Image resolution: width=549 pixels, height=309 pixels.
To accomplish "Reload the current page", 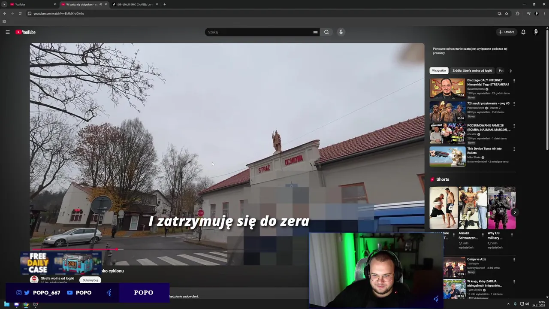I will 20,13.
